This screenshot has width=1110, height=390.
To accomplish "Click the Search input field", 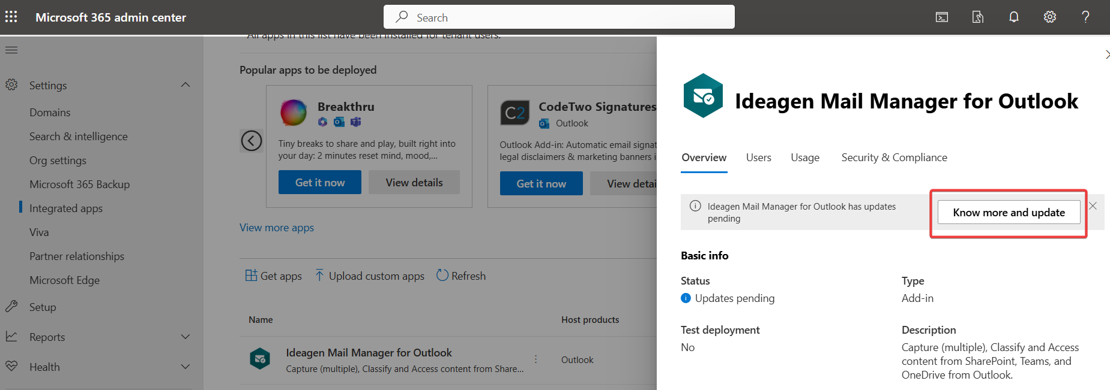I will click(x=558, y=17).
